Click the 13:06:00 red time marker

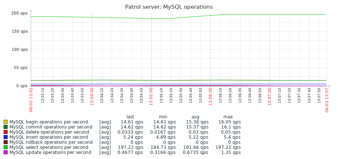pyautogui.click(x=210, y=97)
